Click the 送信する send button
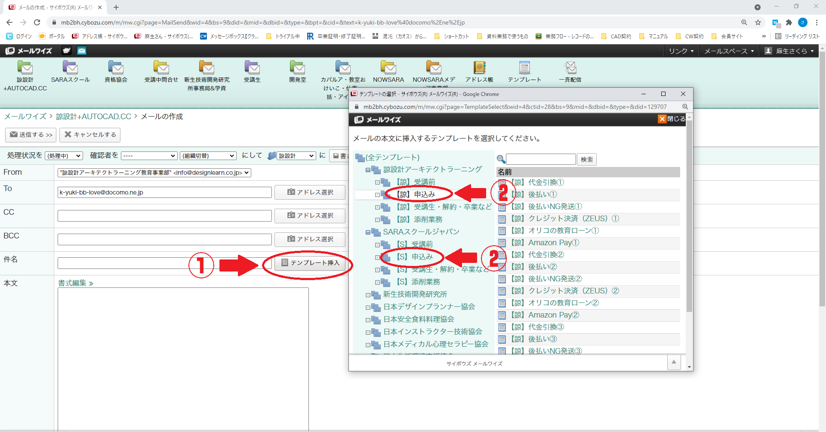This screenshot has height=432, width=826. coord(31,135)
